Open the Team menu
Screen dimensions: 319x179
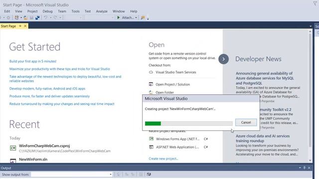[x=62, y=11]
